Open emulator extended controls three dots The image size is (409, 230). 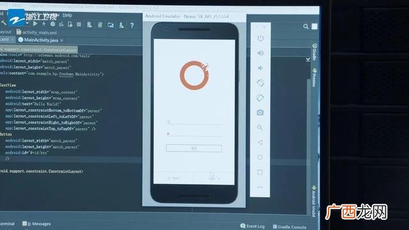pos(260,187)
